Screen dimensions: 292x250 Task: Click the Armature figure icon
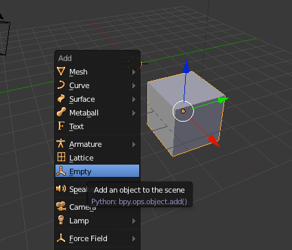[61, 143]
